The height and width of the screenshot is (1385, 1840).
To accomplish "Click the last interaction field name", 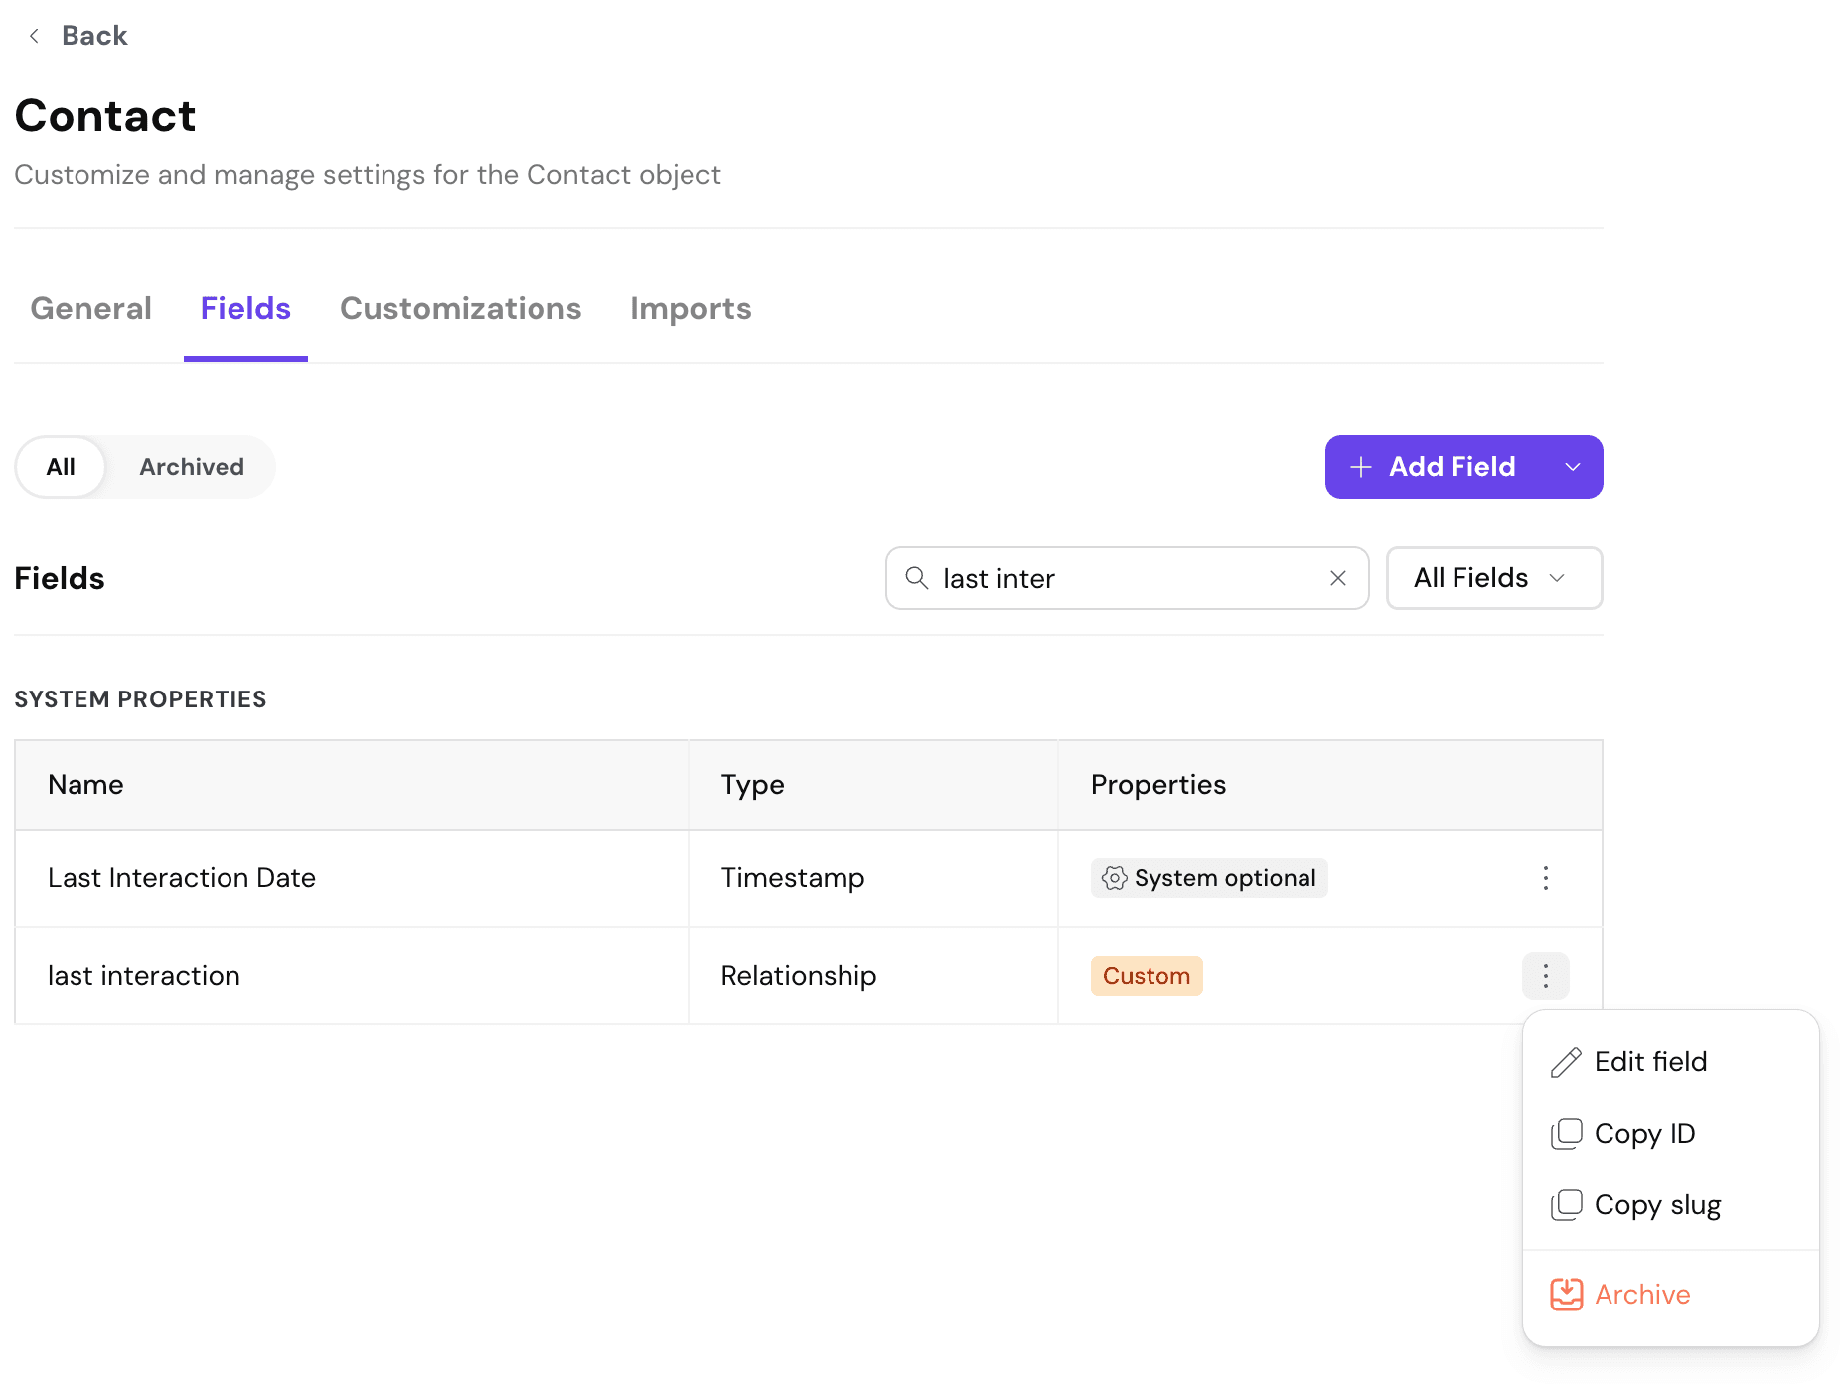I will click(x=144, y=976).
